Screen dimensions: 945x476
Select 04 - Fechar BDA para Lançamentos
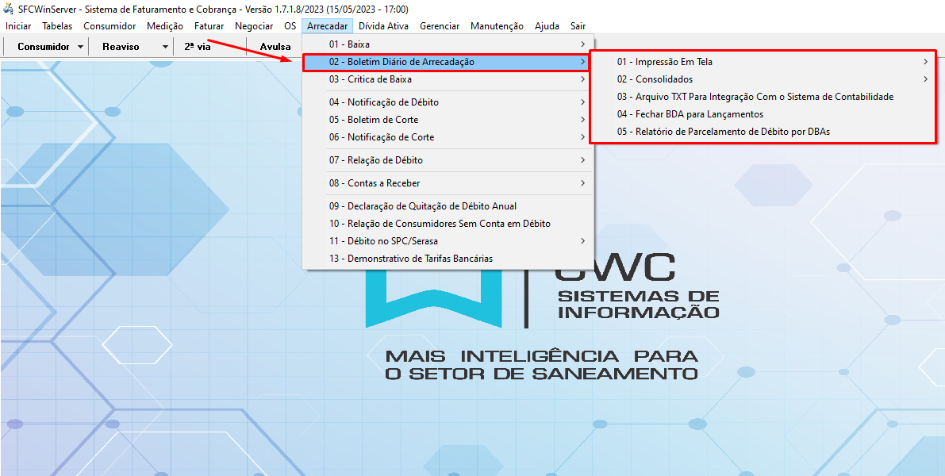coord(690,114)
